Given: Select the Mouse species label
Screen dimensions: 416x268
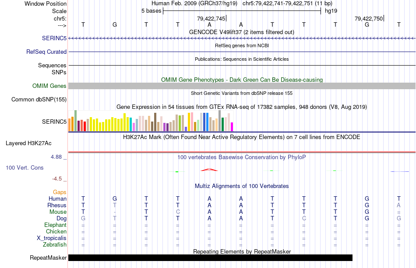Looking at the screenshot, I should (58, 212).
